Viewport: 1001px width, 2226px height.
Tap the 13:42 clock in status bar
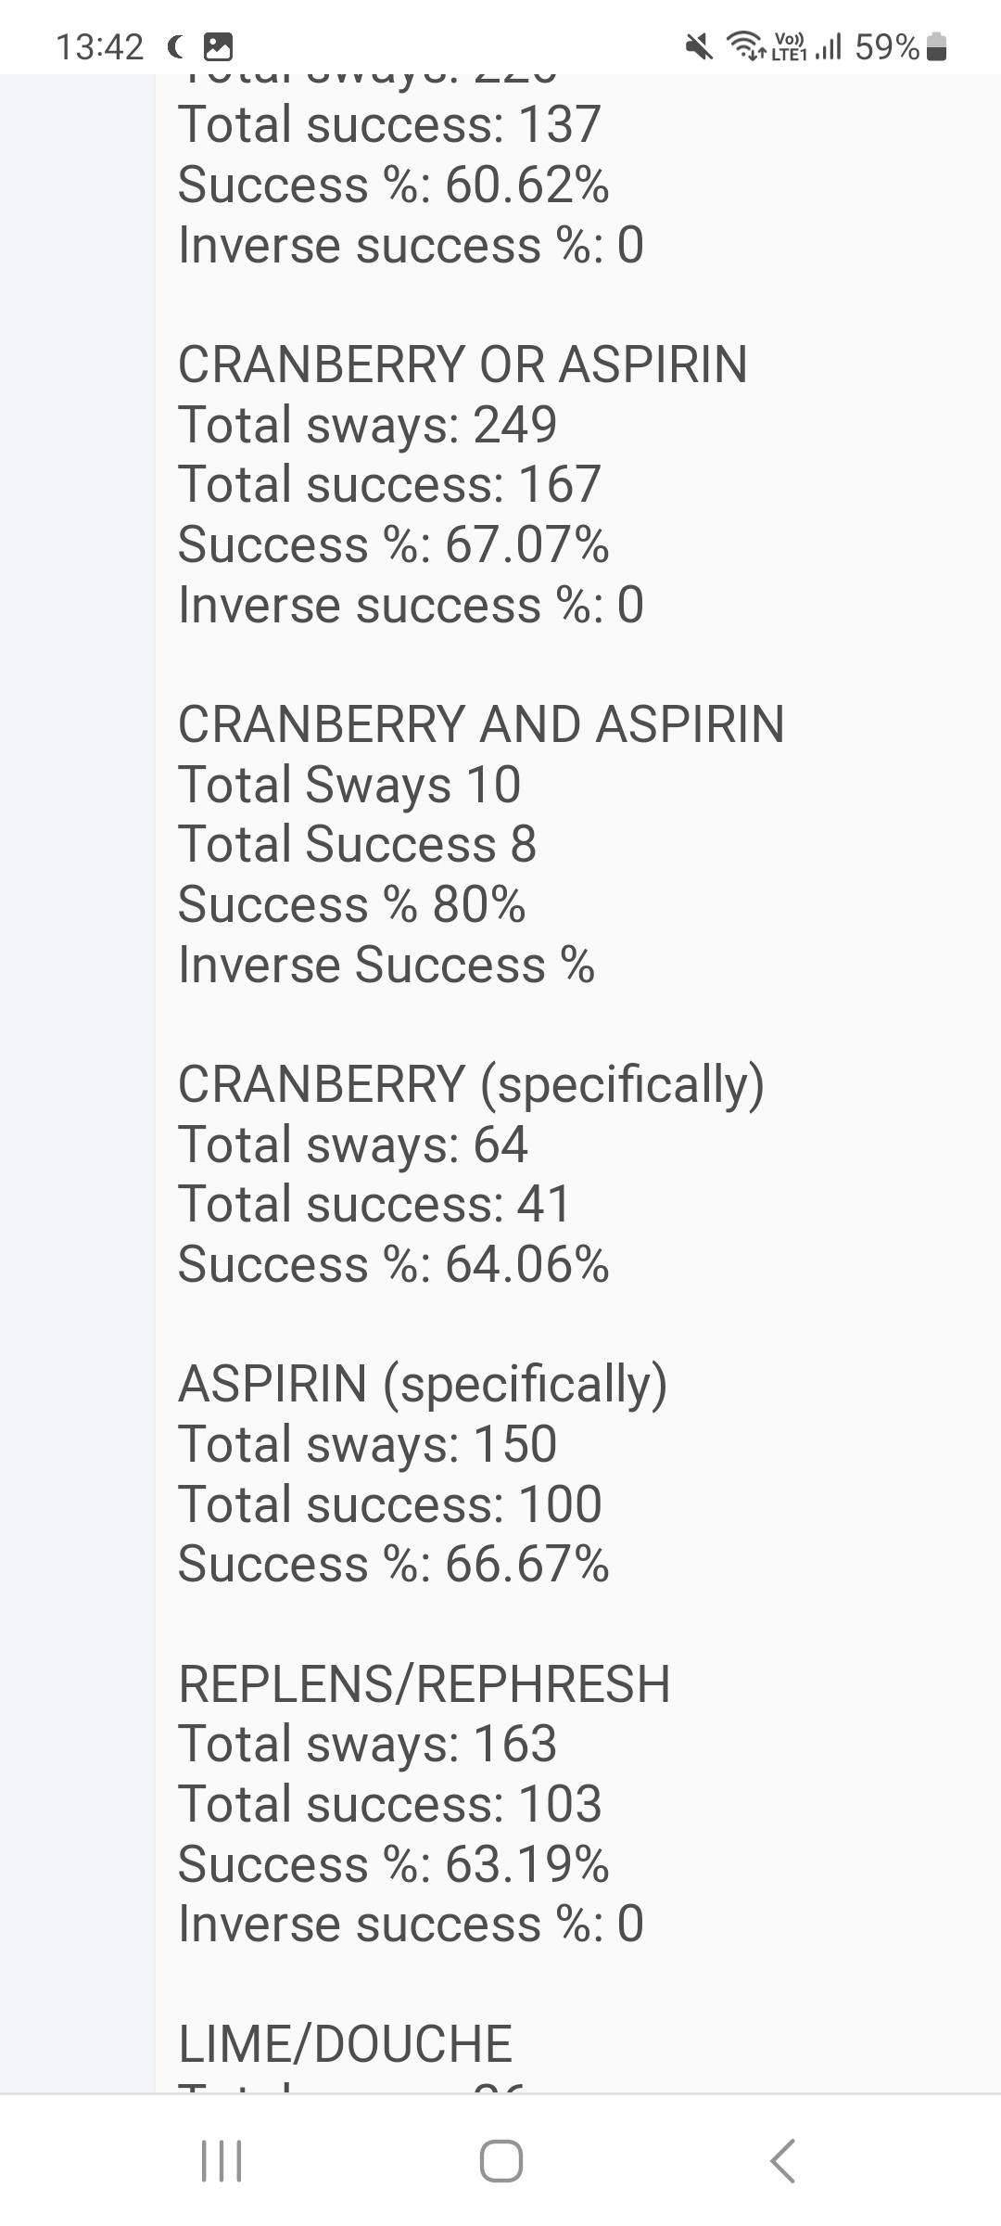pos(100,46)
